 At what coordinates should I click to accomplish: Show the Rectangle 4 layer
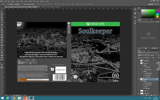coord(138,61)
